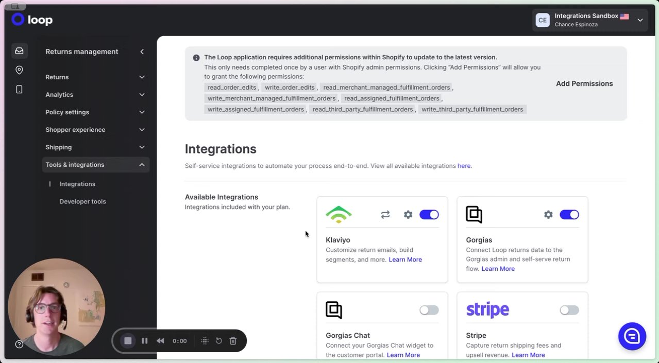Click Chance Espinoza user name
Viewport: 659px width, 363px height.
576,25
